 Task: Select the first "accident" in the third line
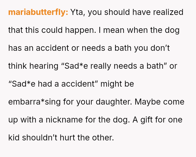[52, 48]
